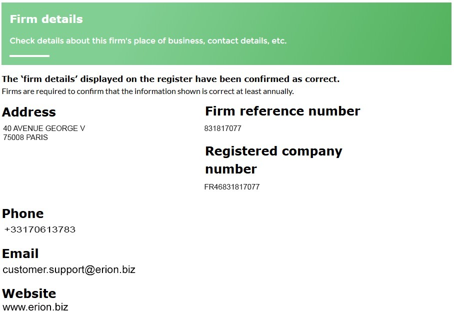The image size is (454, 318).
Task: Click the 75008 PARIS address line
Action: [25, 137]
